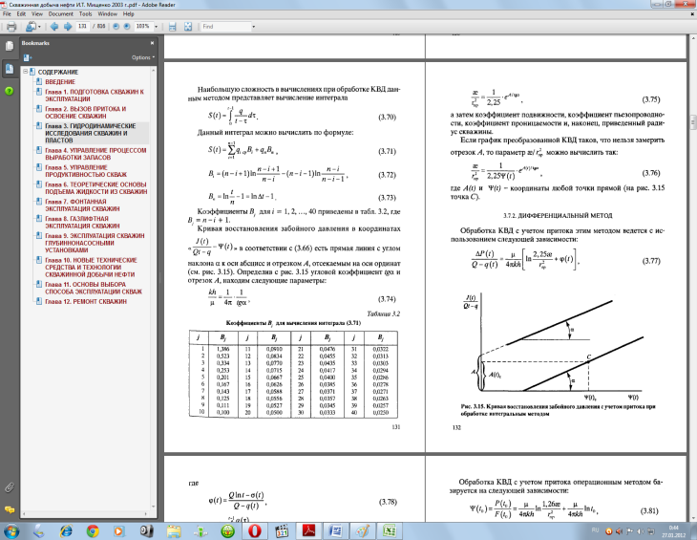Image resolution: width=697 pixels, height=540 pixels.
Task: Click the Print icon in toolbar
Action: point(11,27)
